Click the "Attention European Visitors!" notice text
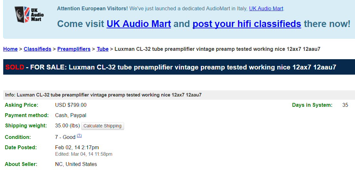 pos(92,9)
